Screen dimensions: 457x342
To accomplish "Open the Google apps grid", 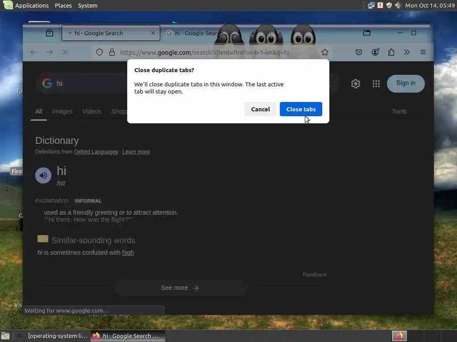I will pyautogui.click(x=376, y=84).
